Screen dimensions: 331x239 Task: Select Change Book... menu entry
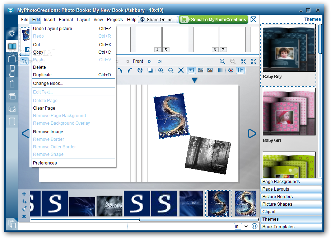[73, 83]
